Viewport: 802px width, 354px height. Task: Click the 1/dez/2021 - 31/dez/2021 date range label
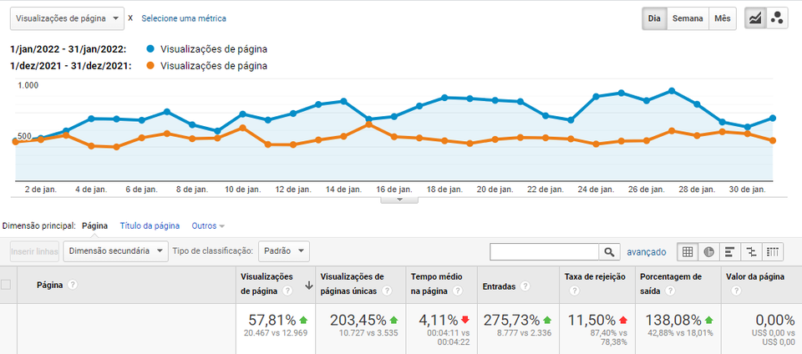click(x=70, y=66)
